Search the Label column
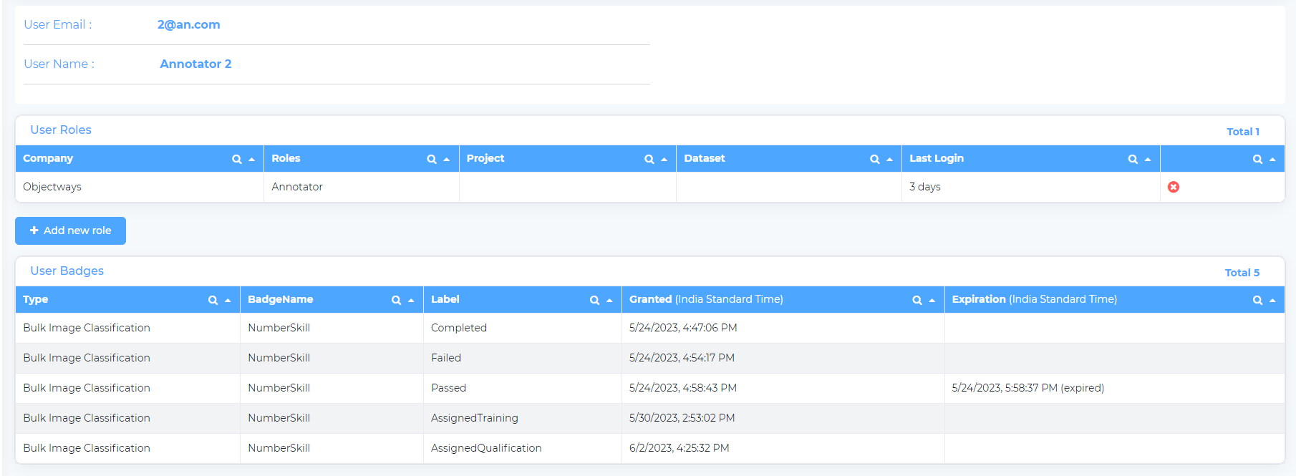Screen dimensions: 1296x476 click(x=594, y=300)
